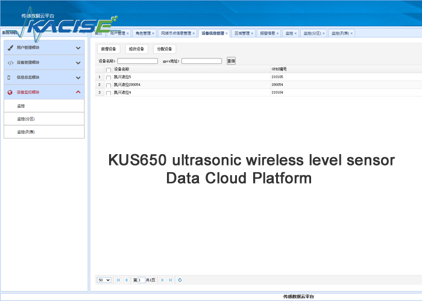Open the page size dropdown showing 50
Viewport: 422px width, 301px height.
[104, 280]
